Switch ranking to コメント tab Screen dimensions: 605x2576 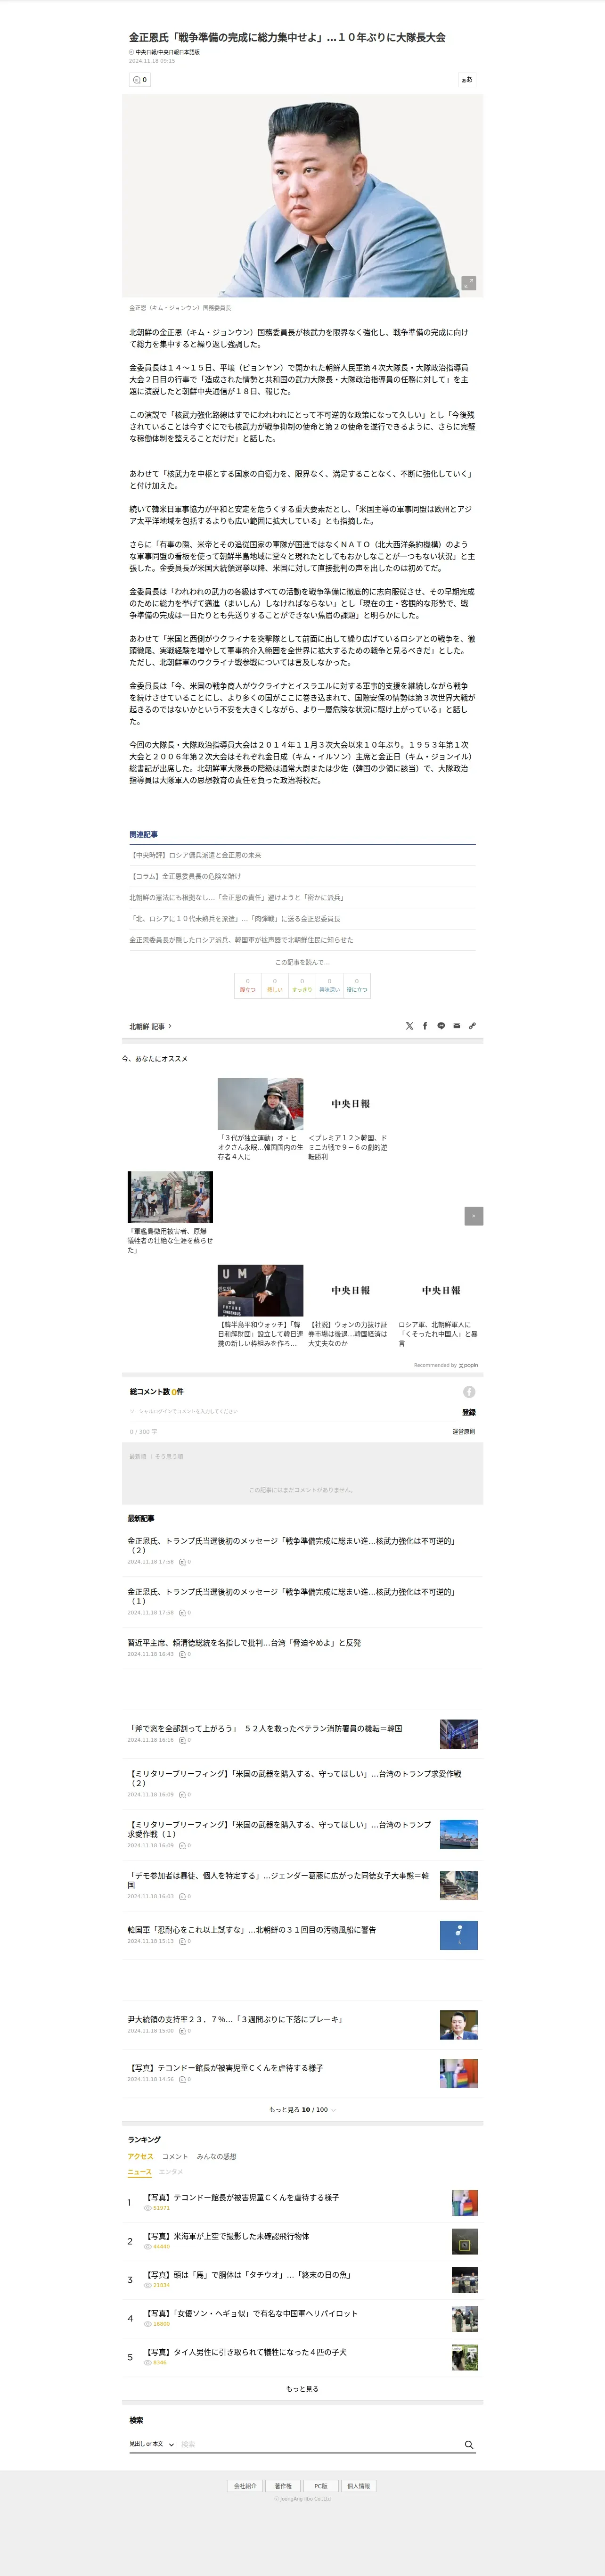coord(175,2156)
